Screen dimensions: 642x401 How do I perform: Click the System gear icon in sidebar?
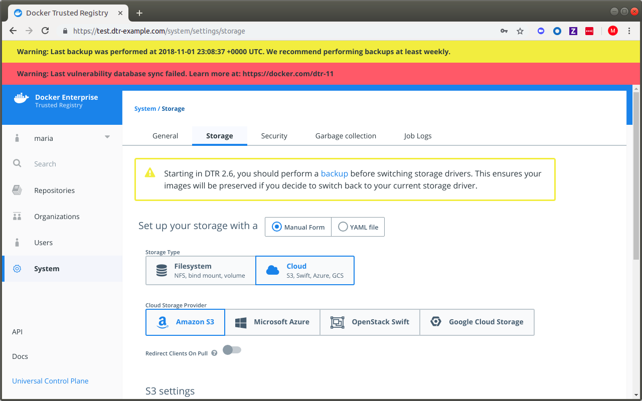(x=17, y=269)
